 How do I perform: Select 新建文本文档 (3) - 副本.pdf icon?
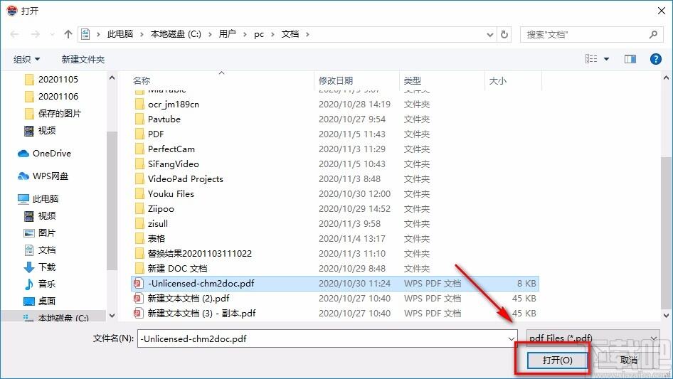(x=138, y=314)
